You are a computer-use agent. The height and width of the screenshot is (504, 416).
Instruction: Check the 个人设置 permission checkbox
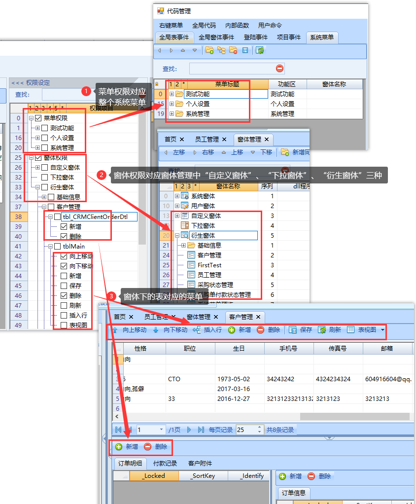click(x=45, y=138)
